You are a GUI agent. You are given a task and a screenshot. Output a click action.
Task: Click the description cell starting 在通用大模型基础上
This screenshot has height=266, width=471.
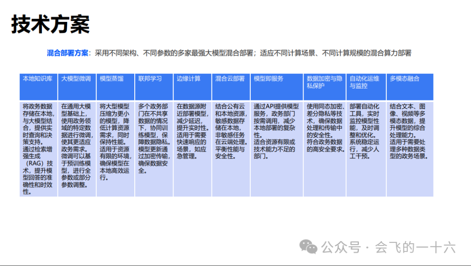77,149
